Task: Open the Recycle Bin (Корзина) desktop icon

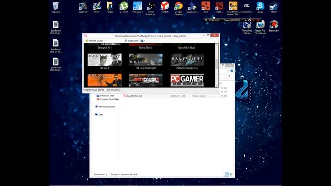Action: (x=56, y=7)
